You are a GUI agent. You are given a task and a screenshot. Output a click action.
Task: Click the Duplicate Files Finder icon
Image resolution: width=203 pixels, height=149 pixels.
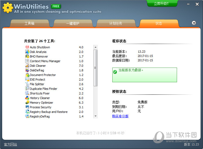click(27, 89)
